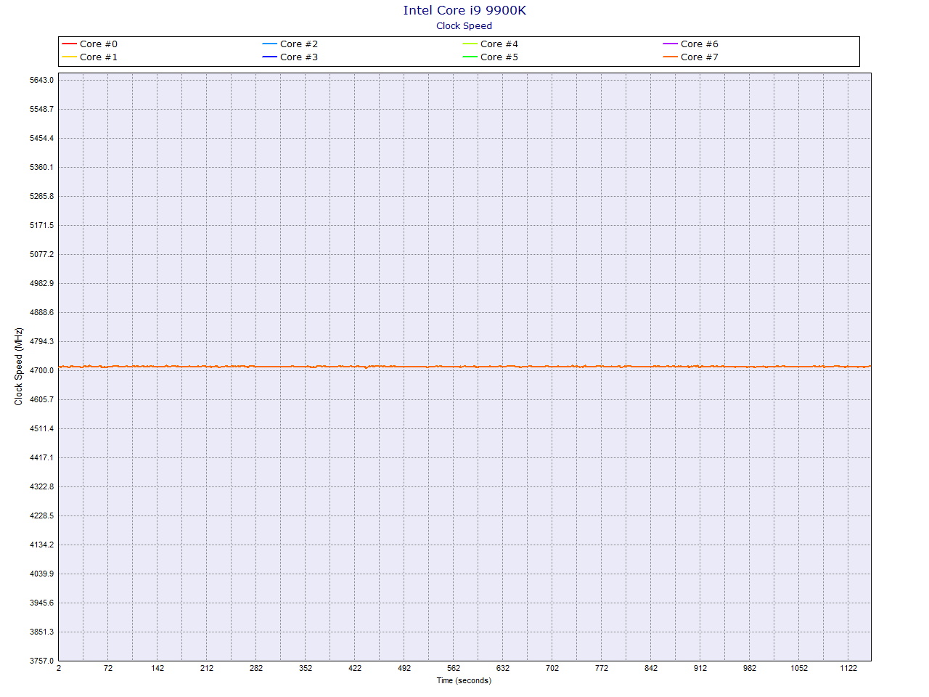The height and width of the screenshot is (697, 929).
Task: Click the 4700.0 y-axis value
Action: click(x=41, y=370)
